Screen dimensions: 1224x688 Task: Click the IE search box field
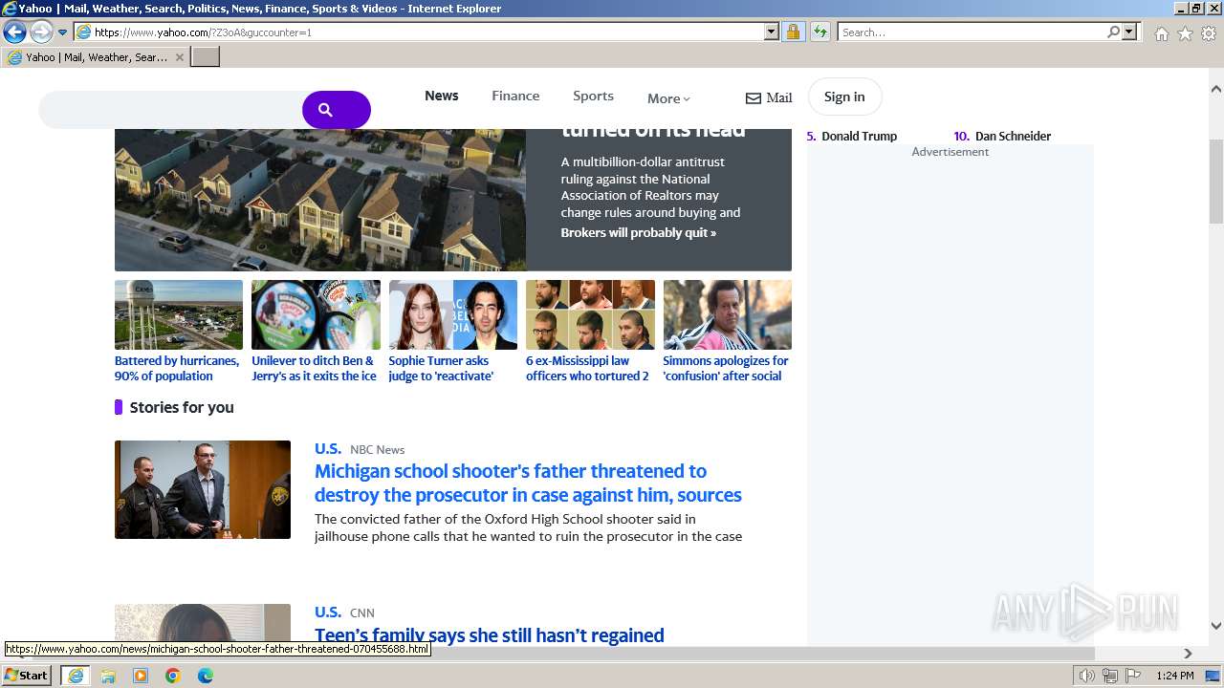tap(971, 32)
